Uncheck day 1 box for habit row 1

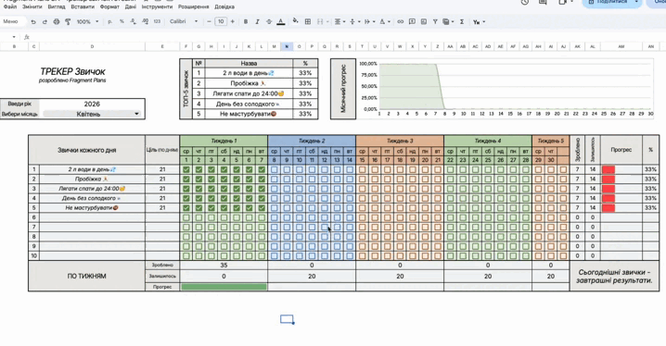click(186, 169)
